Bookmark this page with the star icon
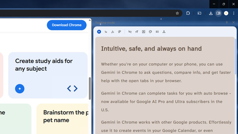Viewport: 238px width, 134px height. coord(177,13)
